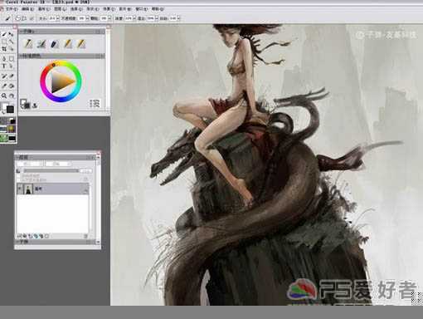Toggle the second checkbox in Layers panel
Image resolution: width=423 pixels, height=319 pixels.
pos(19,179)
